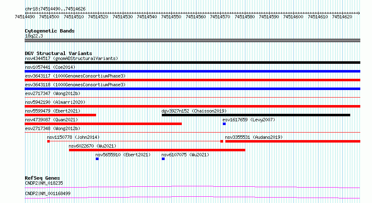Click the nsv5655910 (Ebert2021) label

pos(123,155)
